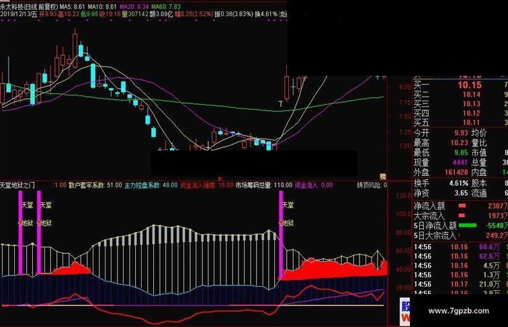Click the 大宗流入 row label
The width and height of the screenshot is (508, 327).
point(429,216)
